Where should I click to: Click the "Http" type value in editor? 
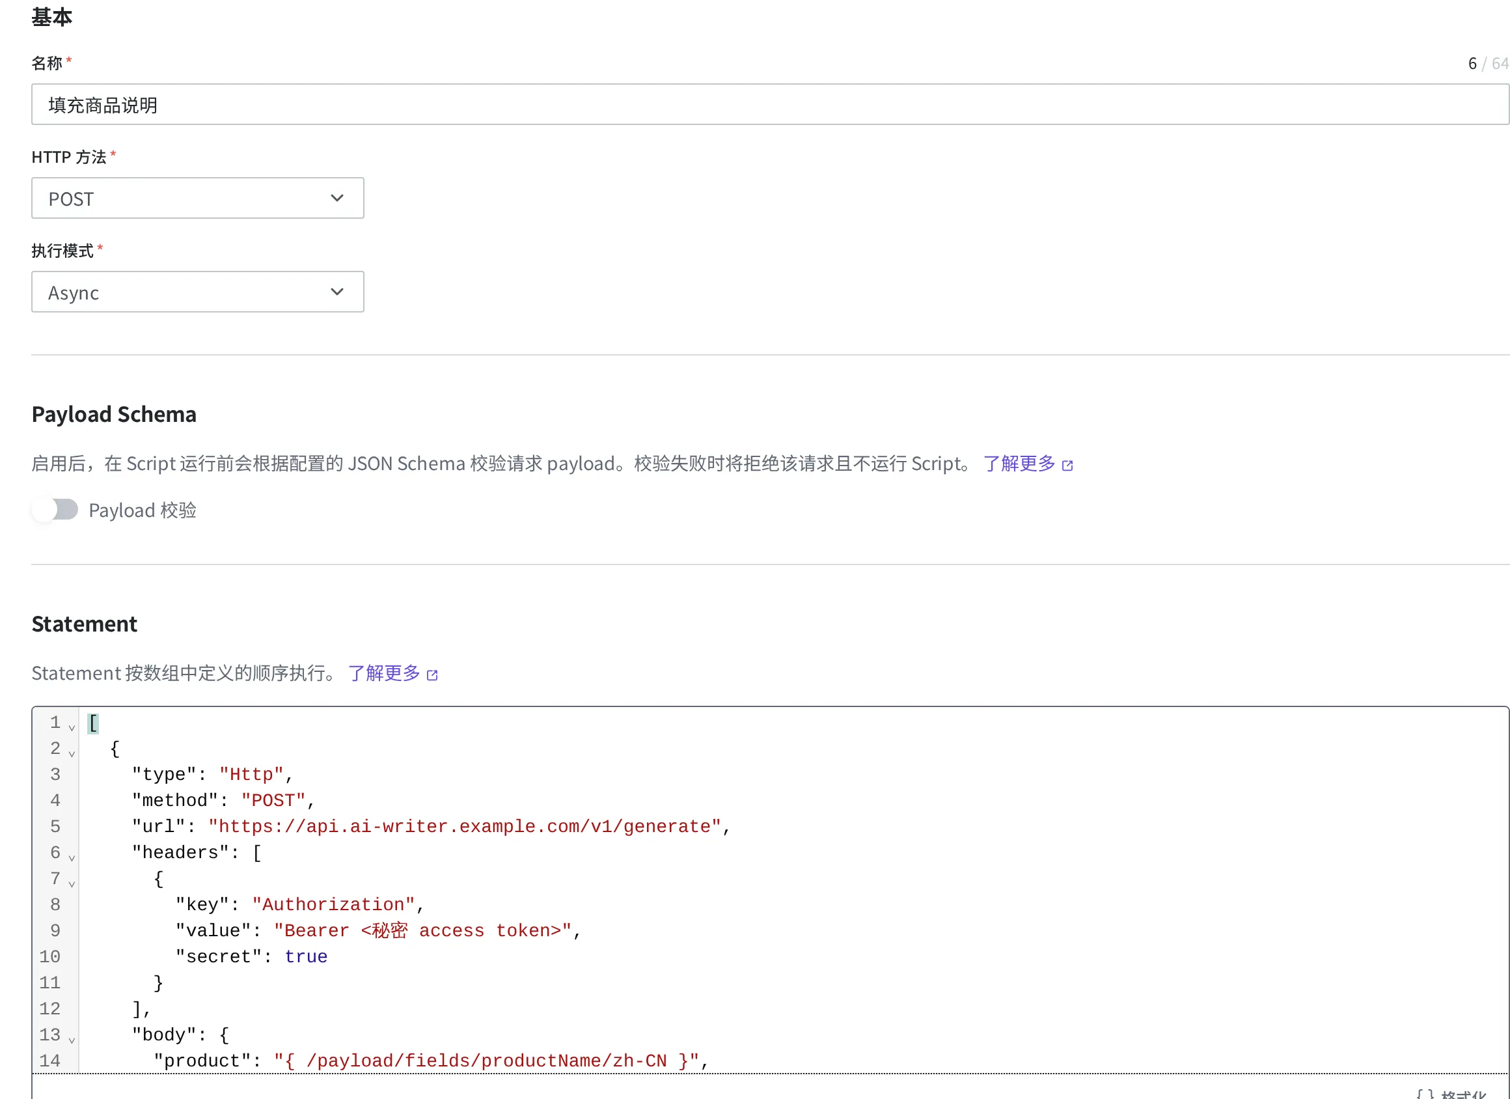point(252,775)
